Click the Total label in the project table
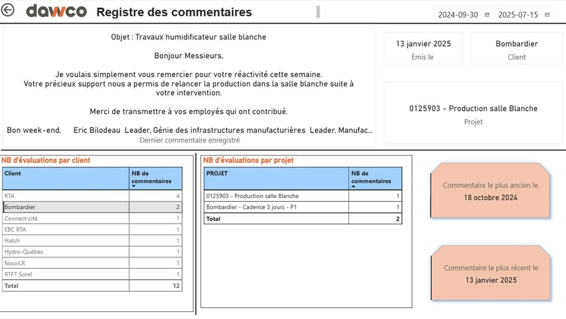The width and height of the screenshot is (566, 319). click(x=213, y=219)
